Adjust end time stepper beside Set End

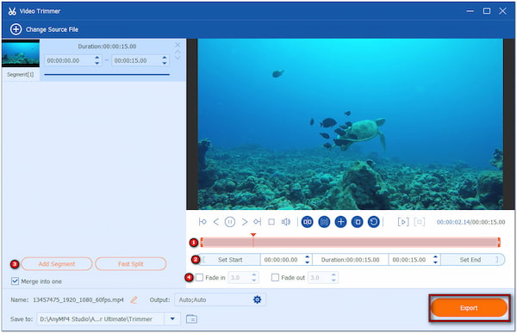[435, 260]
